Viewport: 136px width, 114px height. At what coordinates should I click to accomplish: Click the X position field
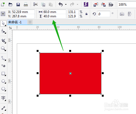point(23,12)
